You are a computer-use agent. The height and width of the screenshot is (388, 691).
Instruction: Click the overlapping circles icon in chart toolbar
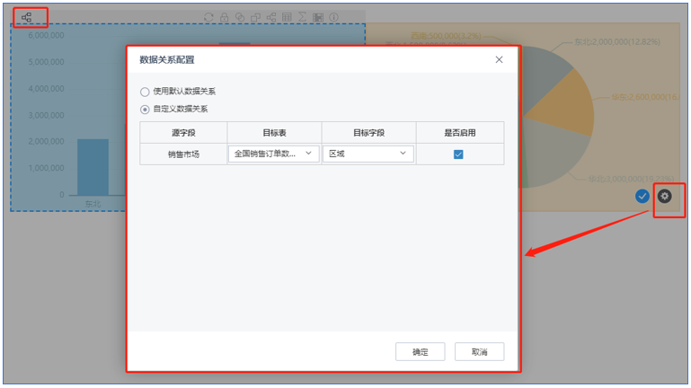(240, 17)
